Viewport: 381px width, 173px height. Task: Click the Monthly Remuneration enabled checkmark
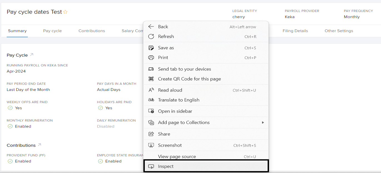click(x=10, y=126)
